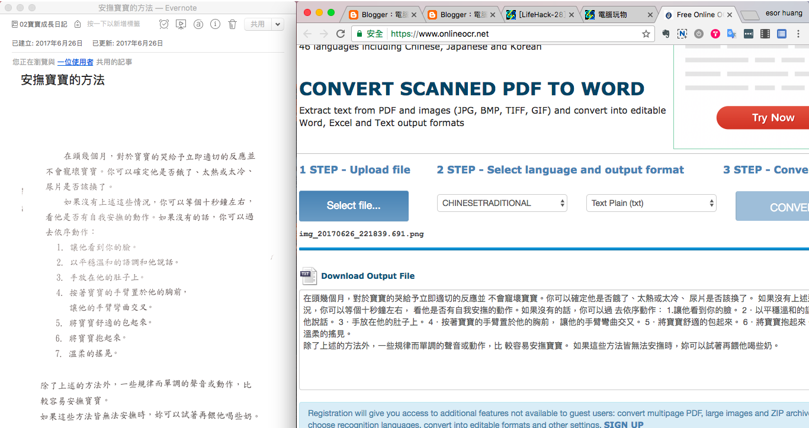Open the CHINESETRADITIONAL language dropdown

pyautogui.click(x=502, y=203)
